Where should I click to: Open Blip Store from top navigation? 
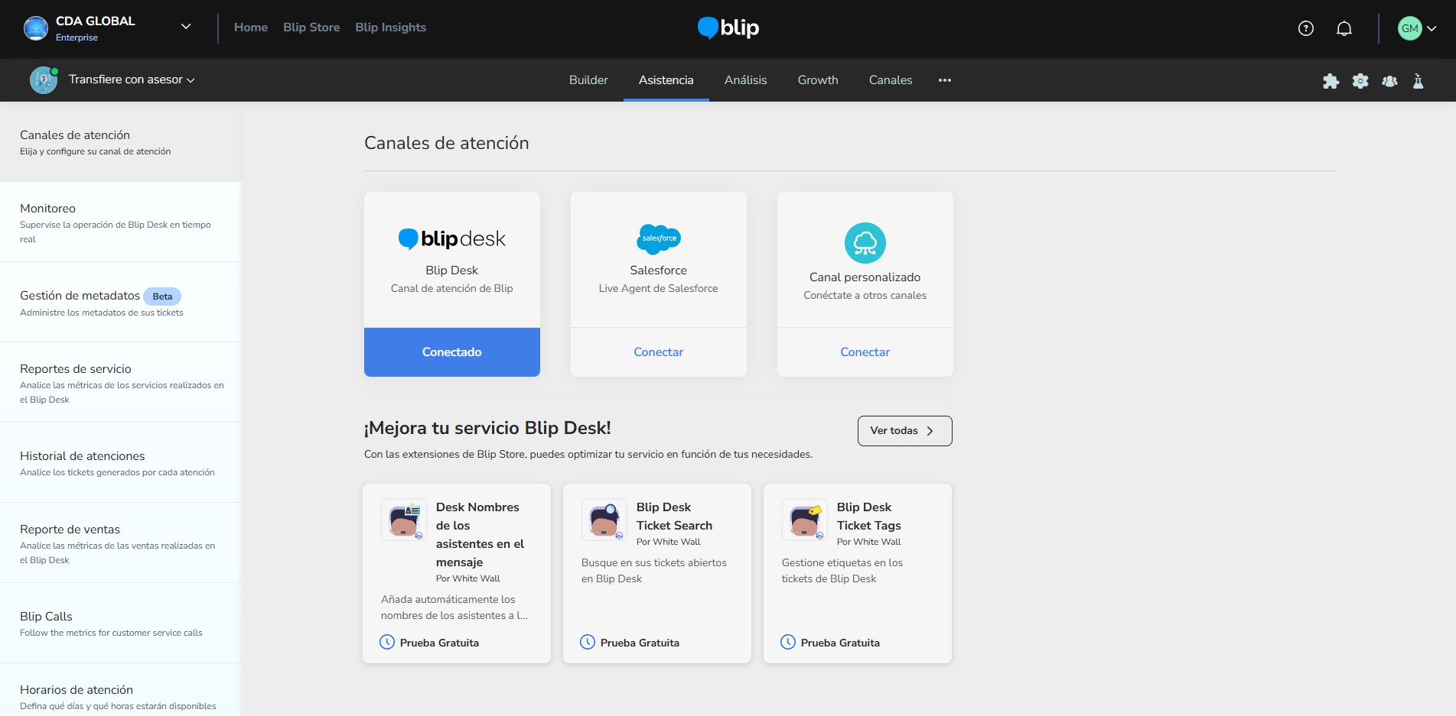tap(311, 28)
